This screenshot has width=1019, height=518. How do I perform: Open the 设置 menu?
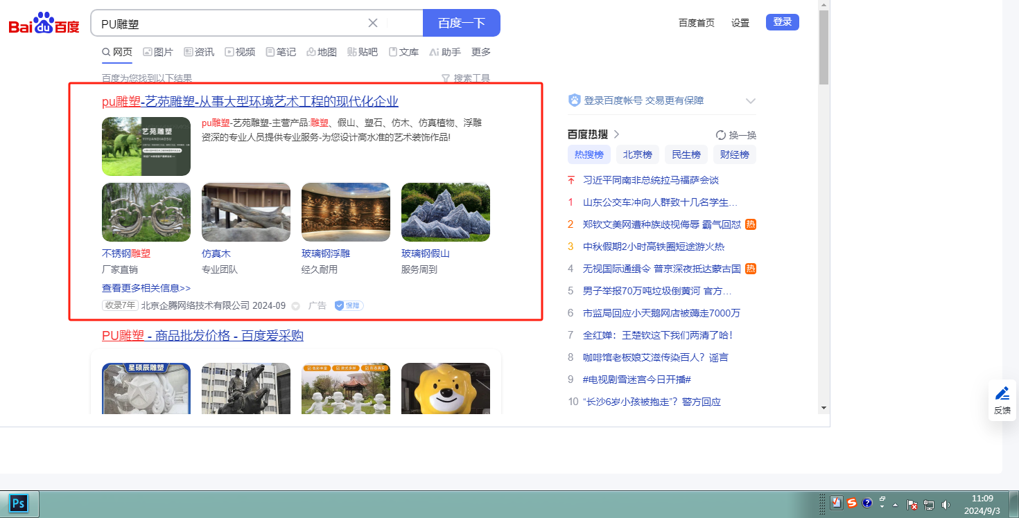tap(740, 23)
